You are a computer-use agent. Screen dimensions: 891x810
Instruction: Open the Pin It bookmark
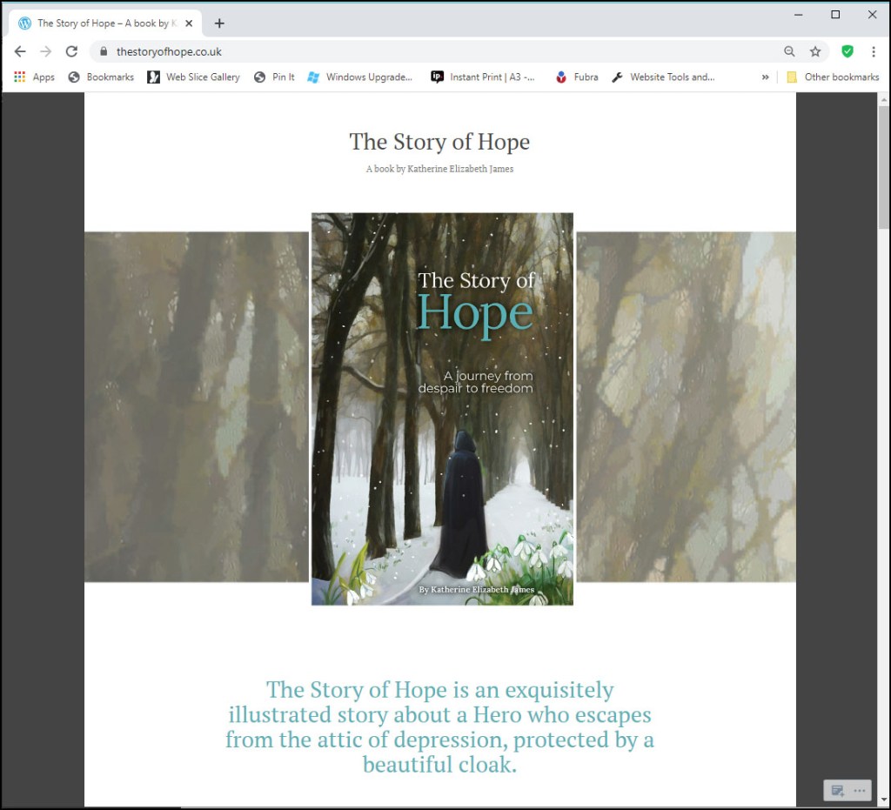point(274,77)
